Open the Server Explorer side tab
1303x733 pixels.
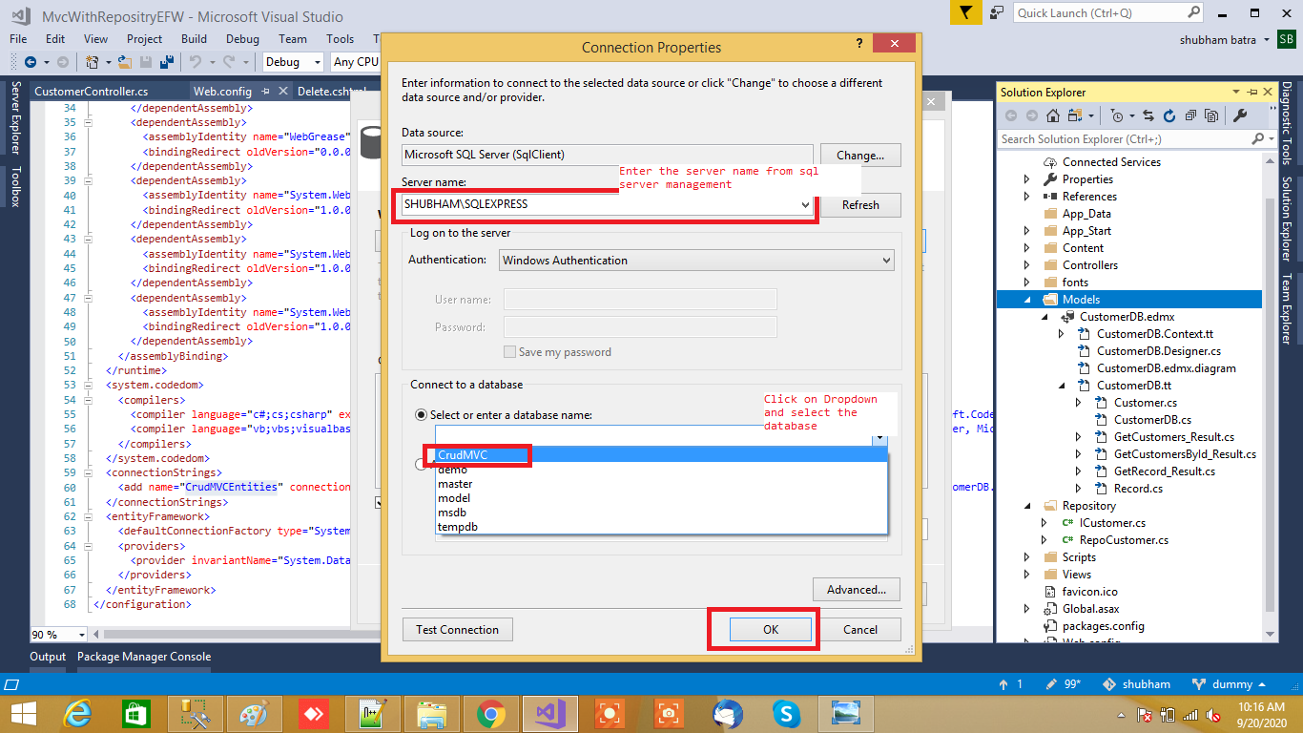click(15, 118)
